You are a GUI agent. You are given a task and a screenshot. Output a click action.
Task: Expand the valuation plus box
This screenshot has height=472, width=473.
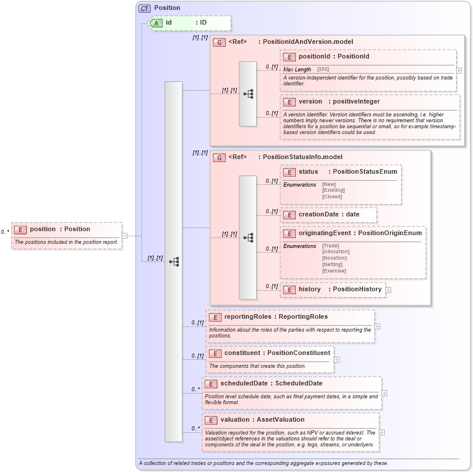[382, 432]
